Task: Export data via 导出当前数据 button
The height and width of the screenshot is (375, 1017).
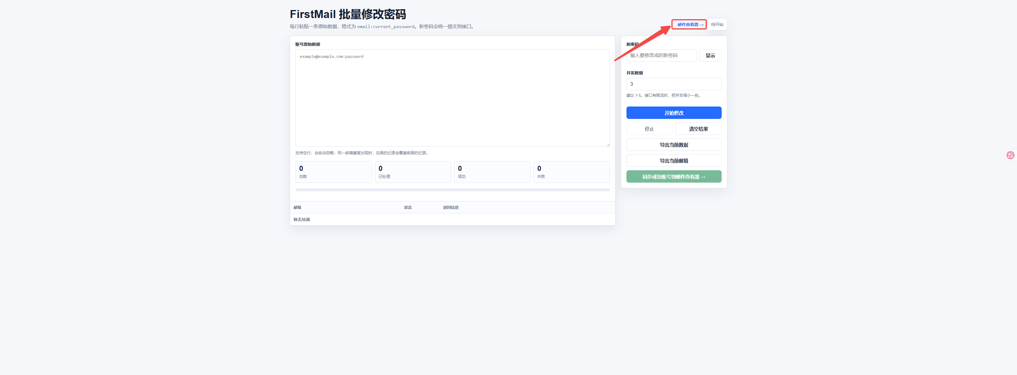Action: tap(674, 145)
